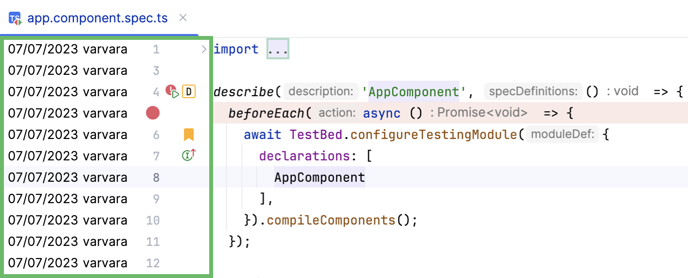This screenshot has height=278, width=688.
Task: Click the TypeScript file icon in tab
Action: (x=15, y=18)
